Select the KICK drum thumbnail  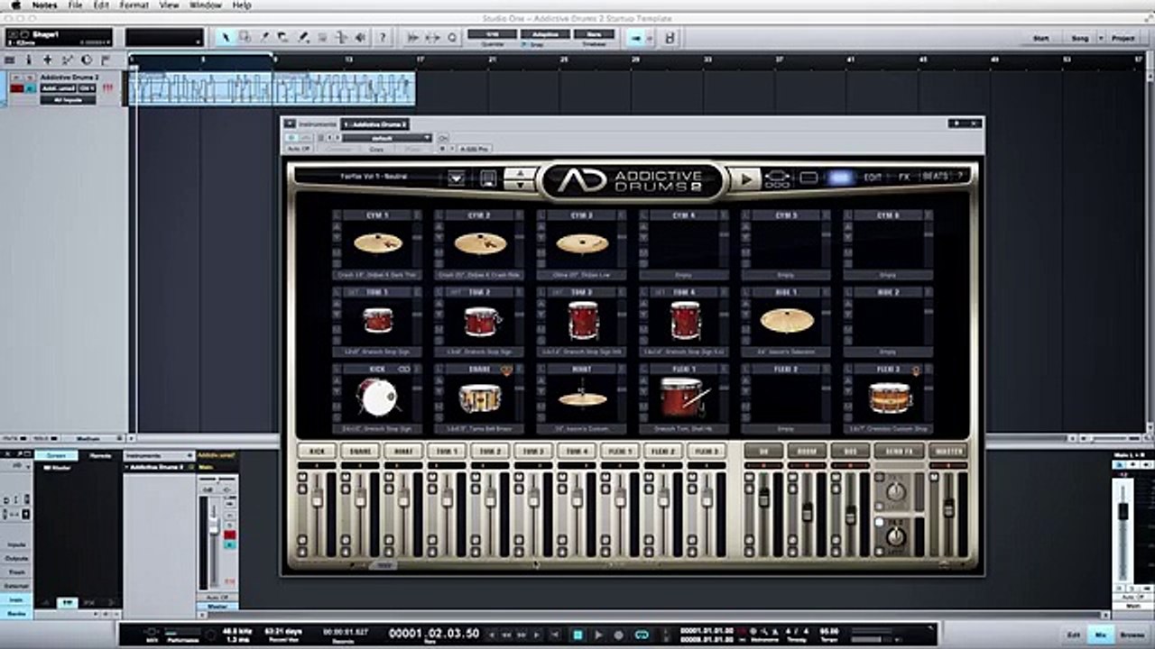click(x=377, y=396)
